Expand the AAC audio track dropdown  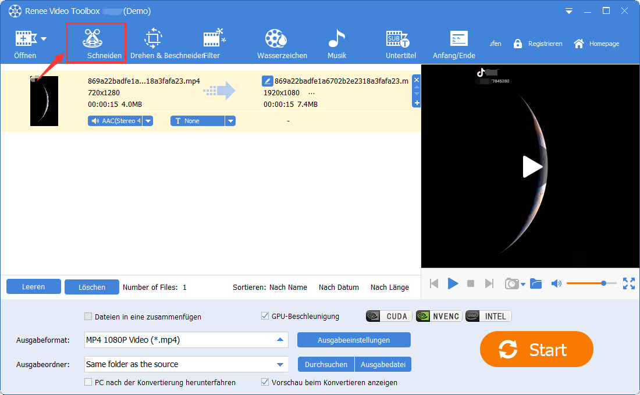click(148, 121)
